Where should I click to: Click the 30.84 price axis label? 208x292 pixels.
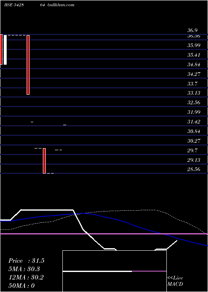click(x=193, y=131)
